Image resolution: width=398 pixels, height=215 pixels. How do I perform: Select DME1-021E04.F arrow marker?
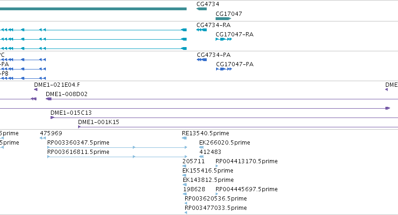click(x=36, y=90)
